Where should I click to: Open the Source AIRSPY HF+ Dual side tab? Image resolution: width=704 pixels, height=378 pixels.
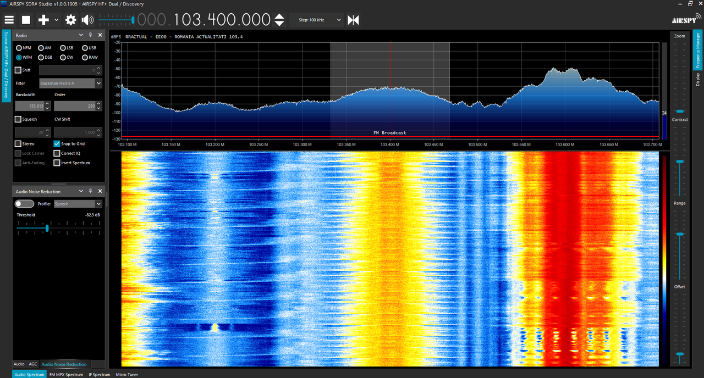[x=6, y=65]
